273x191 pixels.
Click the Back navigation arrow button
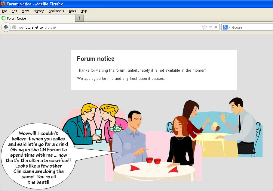(x=6, y=27)
